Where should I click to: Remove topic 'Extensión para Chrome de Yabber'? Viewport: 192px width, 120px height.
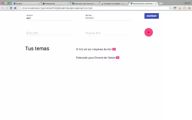(x=118, y=58)
